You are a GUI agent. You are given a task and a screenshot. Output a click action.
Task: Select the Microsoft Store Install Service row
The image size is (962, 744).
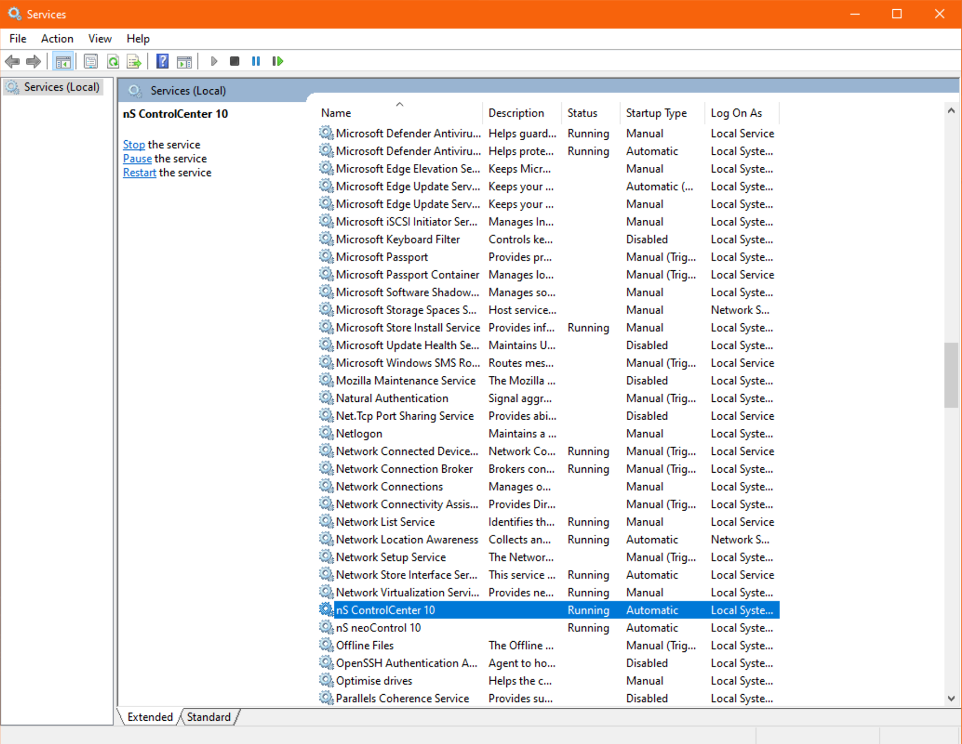point(548,328)
